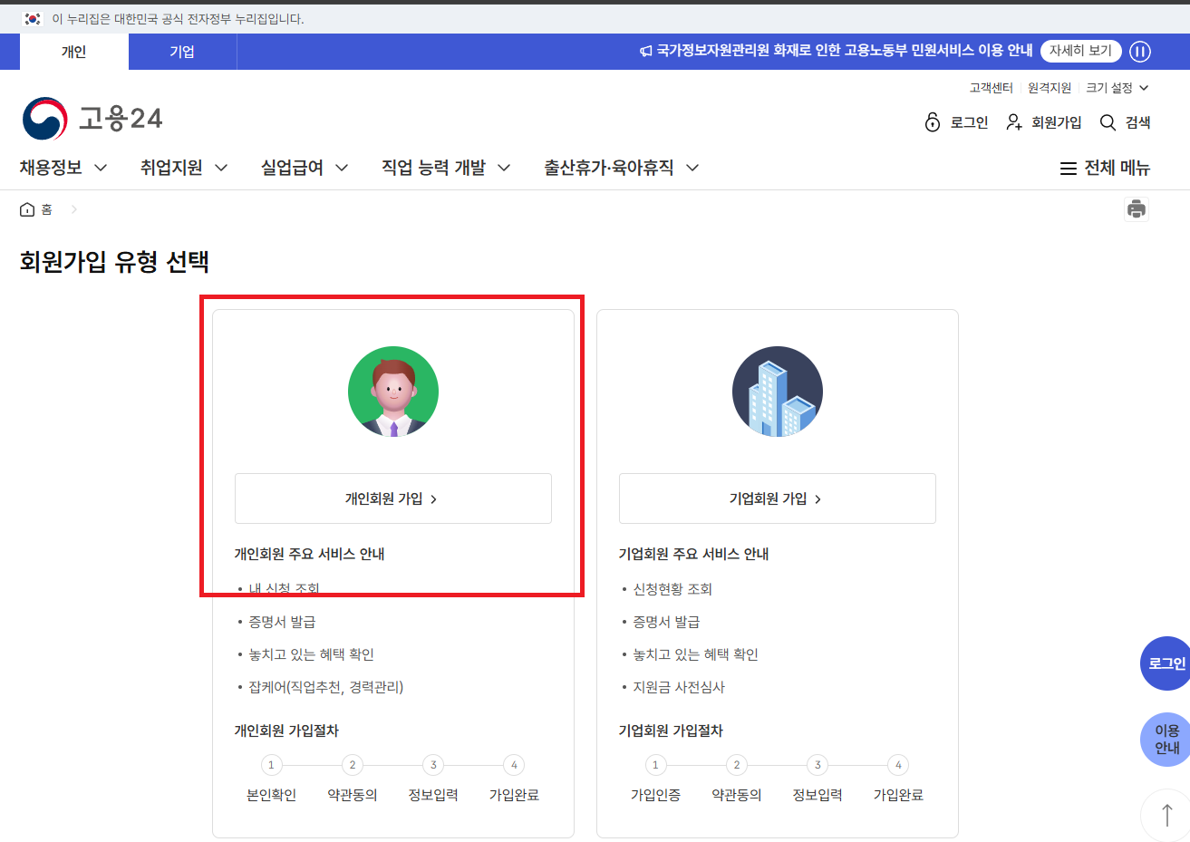
Task: Open 전체 메뉴 via the hamburger icon
Action: click(1068, 168)
